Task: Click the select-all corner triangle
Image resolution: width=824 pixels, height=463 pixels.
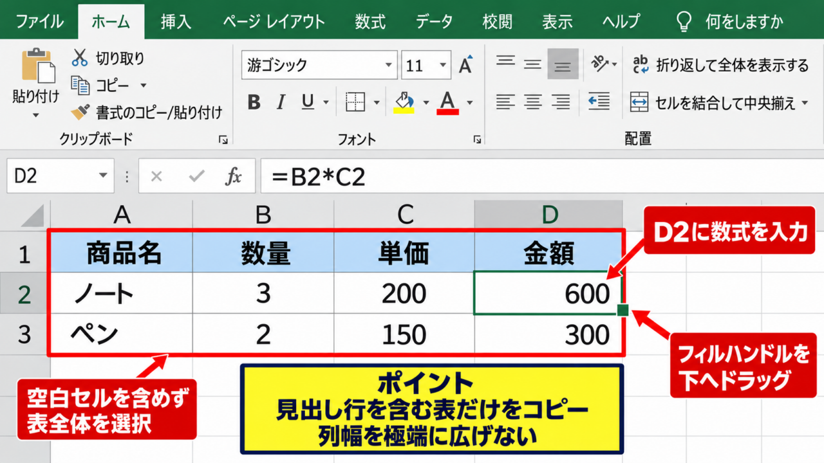Action: pyautogui.click(x=32, y=215)
